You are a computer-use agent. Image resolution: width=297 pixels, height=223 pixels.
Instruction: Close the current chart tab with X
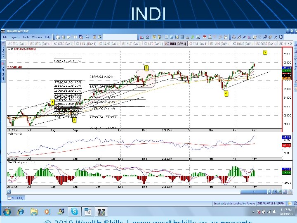[291, 44]
